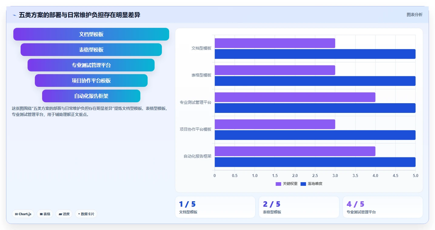Click the Chart.js tag chip
The image size is (435, 230).
click(23, 214)
